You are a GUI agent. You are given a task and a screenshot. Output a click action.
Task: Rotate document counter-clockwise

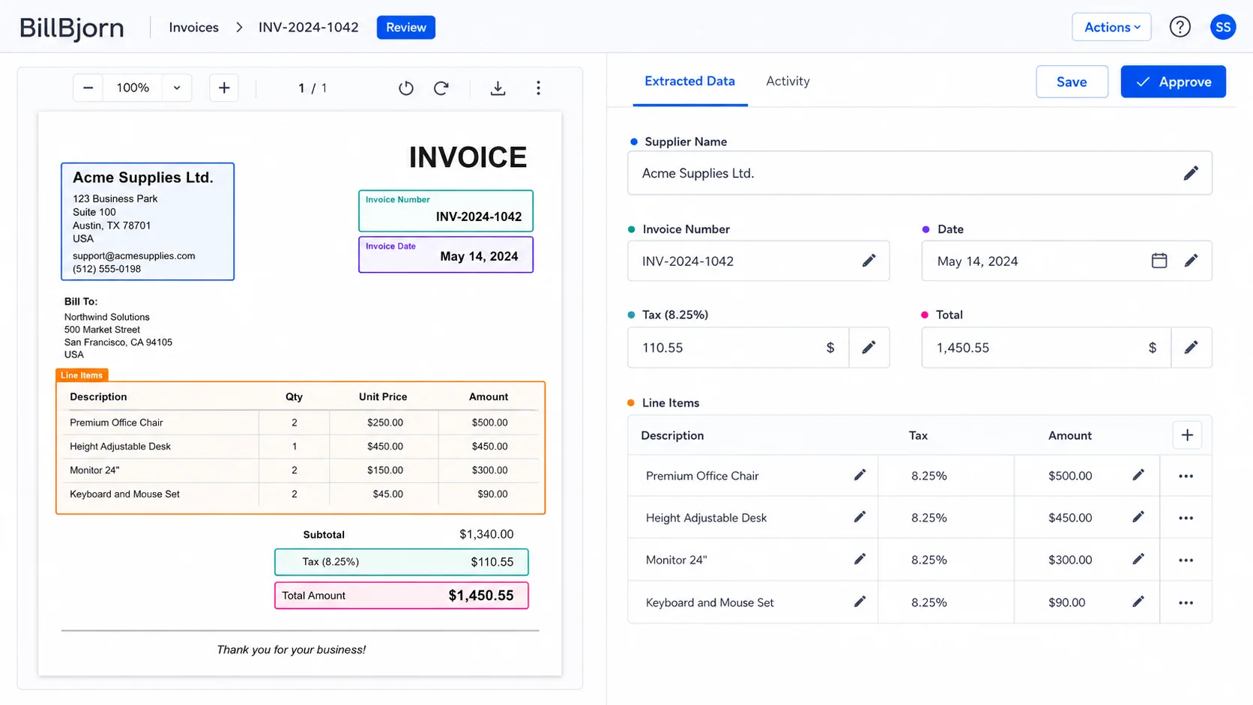coord(406,88)
